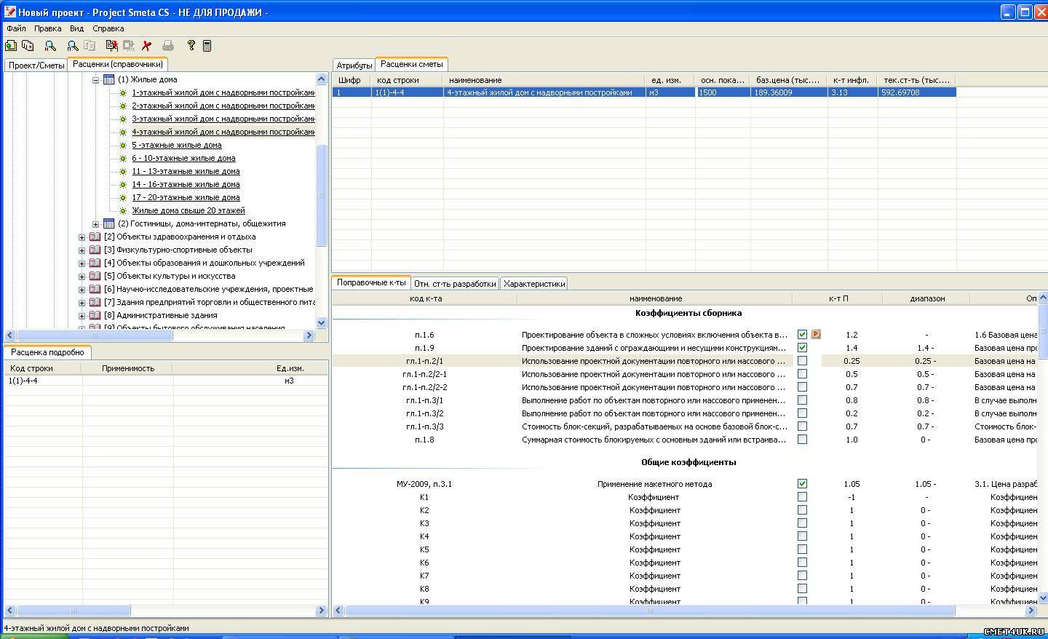Switch to the Характеристики tab
This screenshot has width=1048, height=639.
(x=533, y=284)
